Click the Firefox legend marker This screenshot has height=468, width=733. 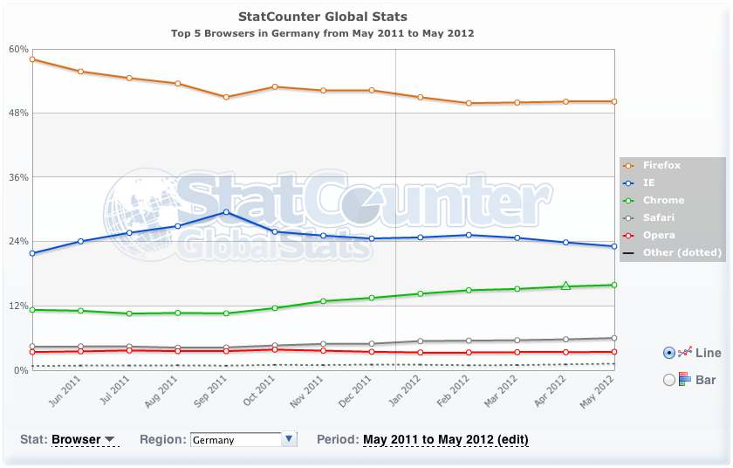coord(627,165)
